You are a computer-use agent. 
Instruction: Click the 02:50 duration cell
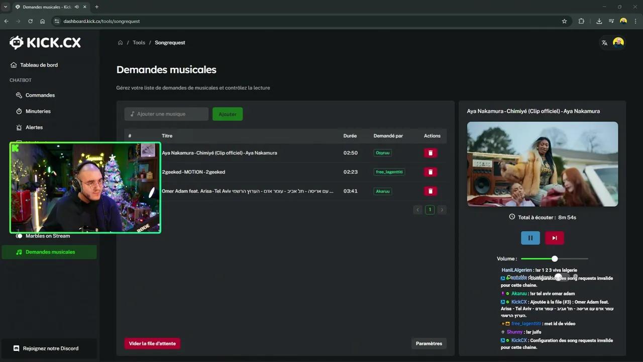point(351,153)
